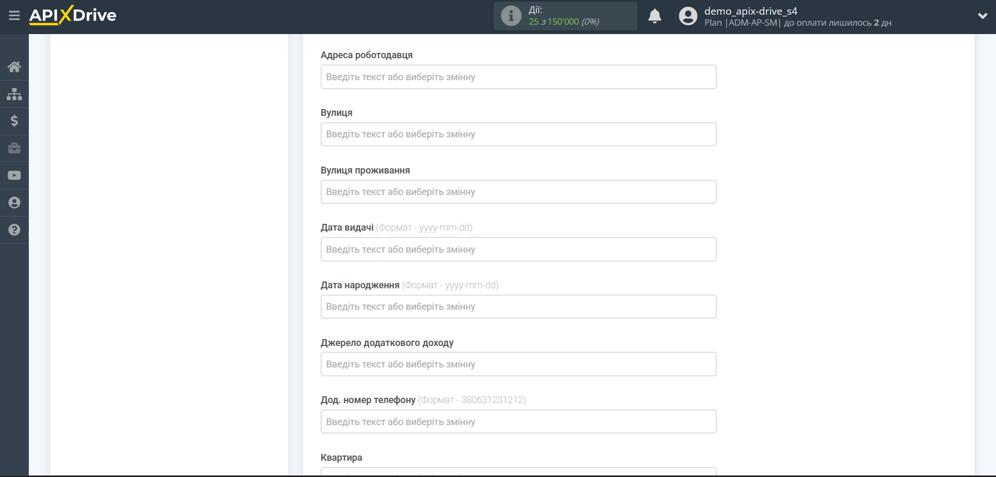This screenshot has height=477, width=996.
Task: Select the Вулиця проживання text box
Action: [518, 192]
